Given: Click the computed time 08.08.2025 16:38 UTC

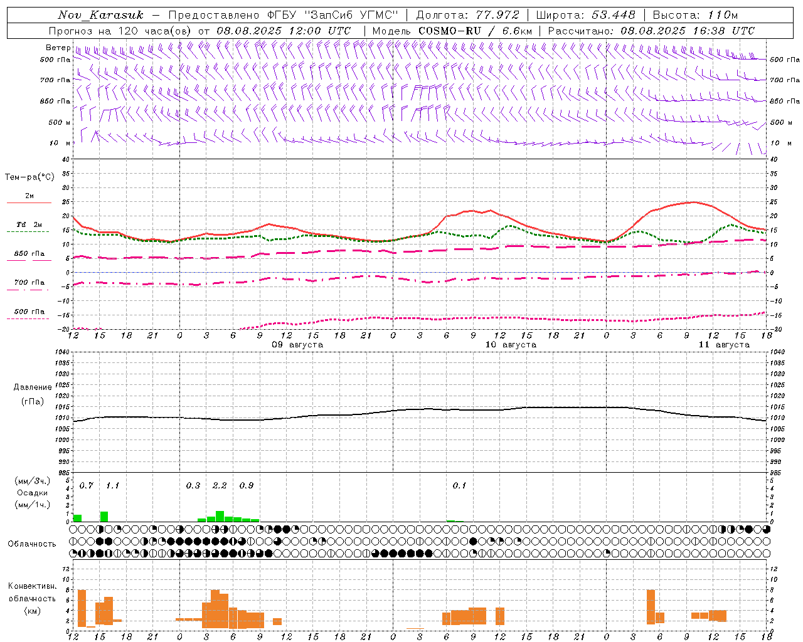Looking at the screenshot, I should pos(688,31).
